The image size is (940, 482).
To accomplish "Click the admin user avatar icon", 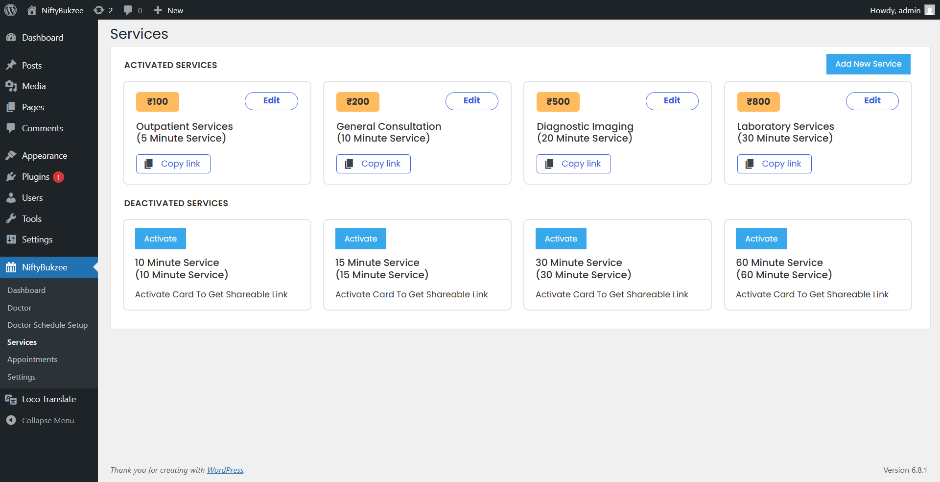I will pyautogui.click(x=929, y=10).
